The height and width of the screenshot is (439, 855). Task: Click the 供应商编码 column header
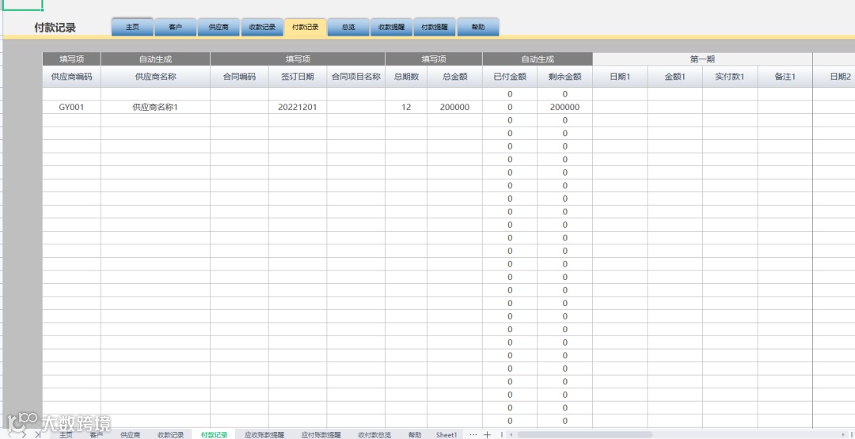pyautogui.click(x=71, y=77)
